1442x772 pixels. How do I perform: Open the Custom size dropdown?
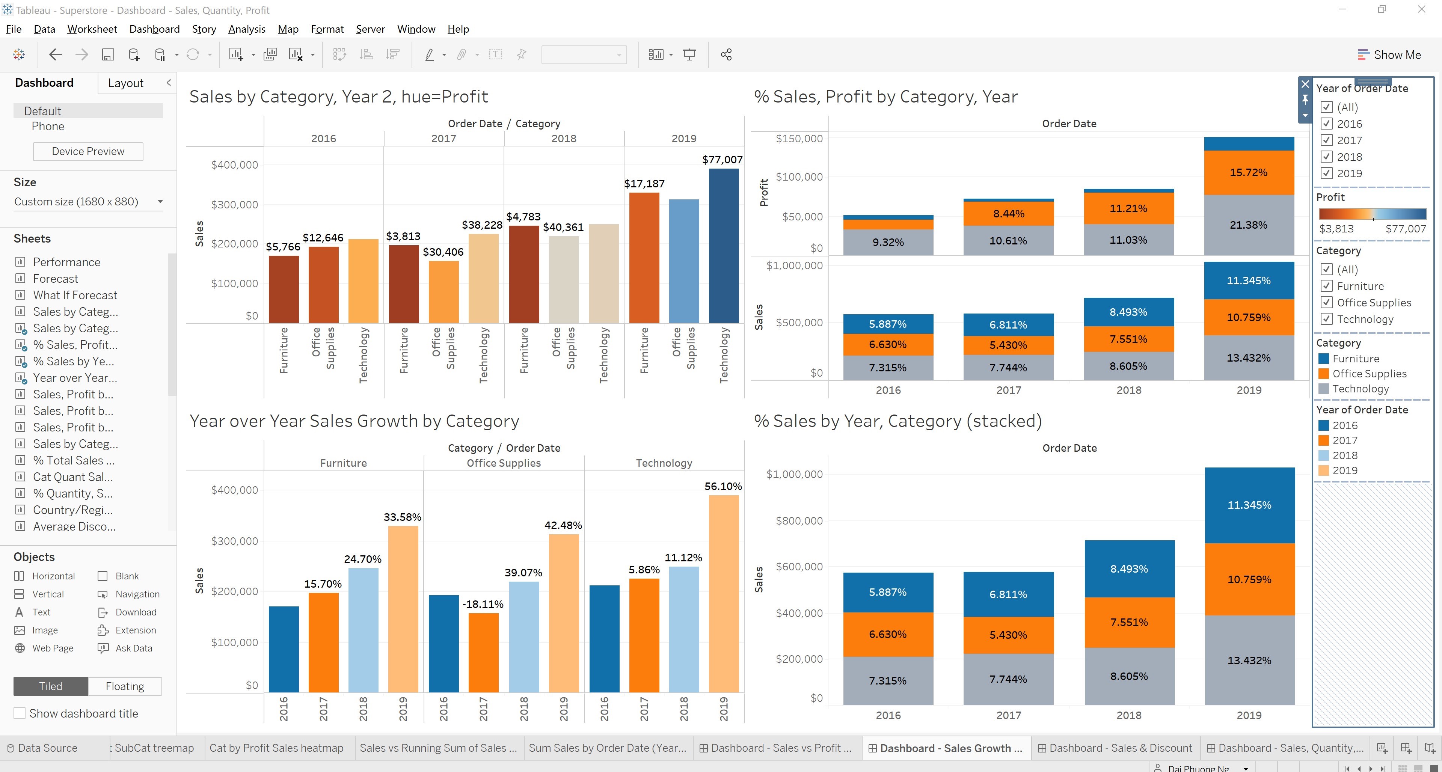point(160,202)
